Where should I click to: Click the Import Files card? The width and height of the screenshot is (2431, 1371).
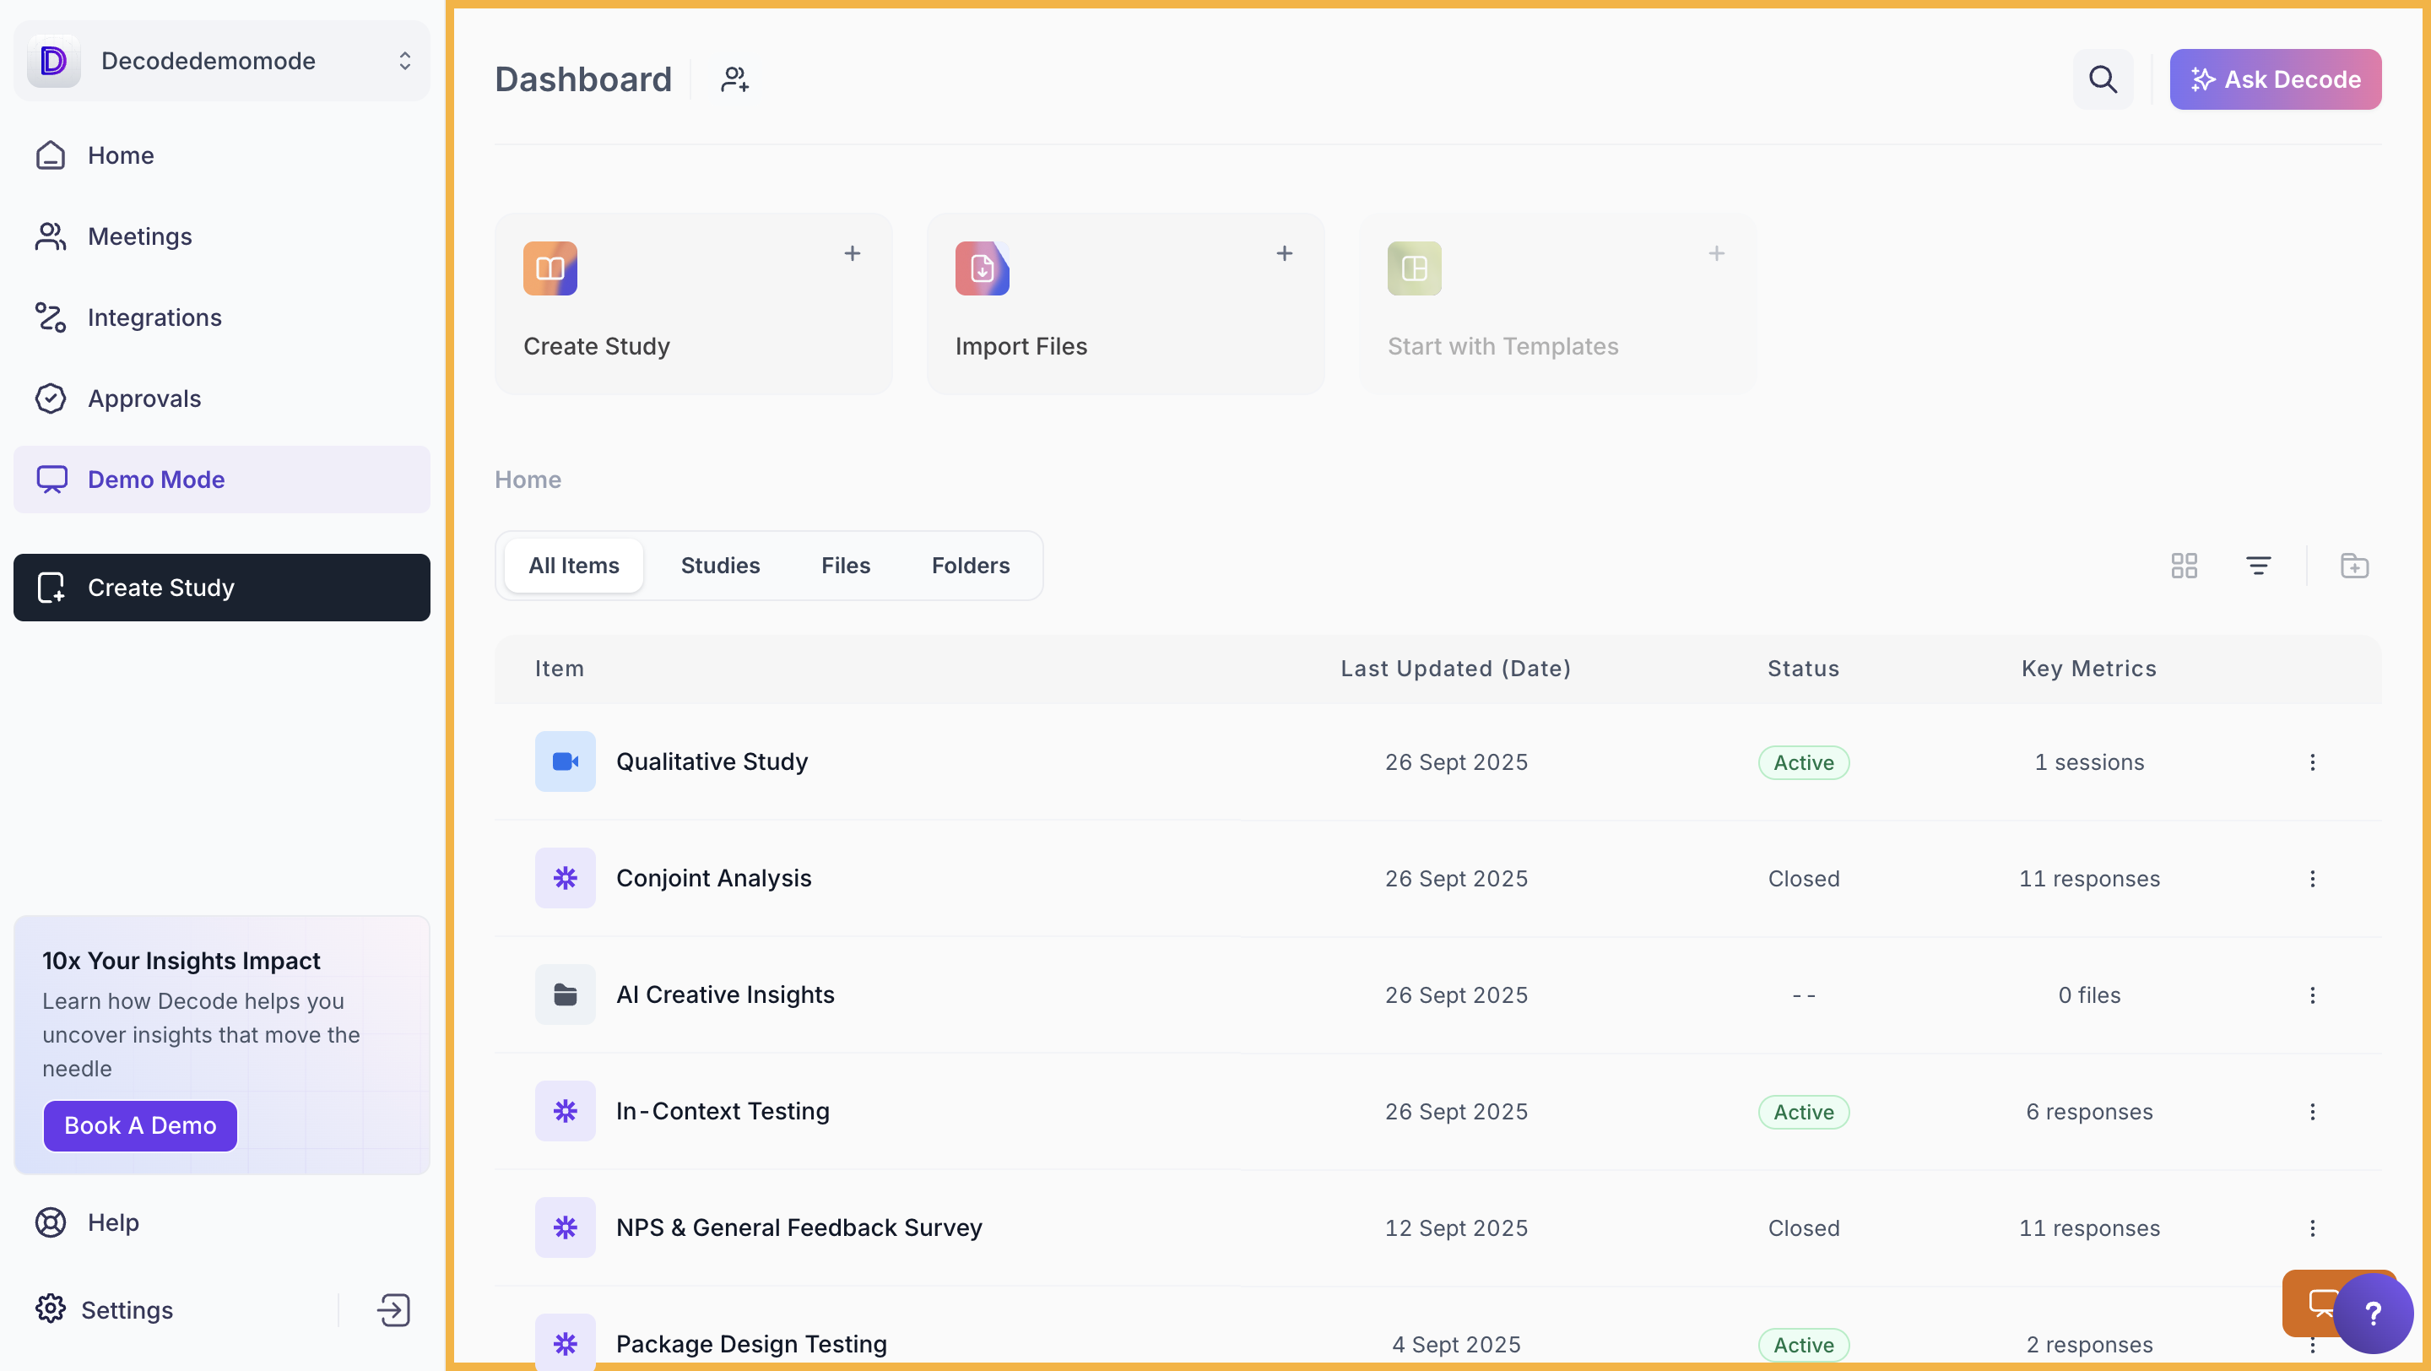pyautogui.click(x=1125, y=304)
